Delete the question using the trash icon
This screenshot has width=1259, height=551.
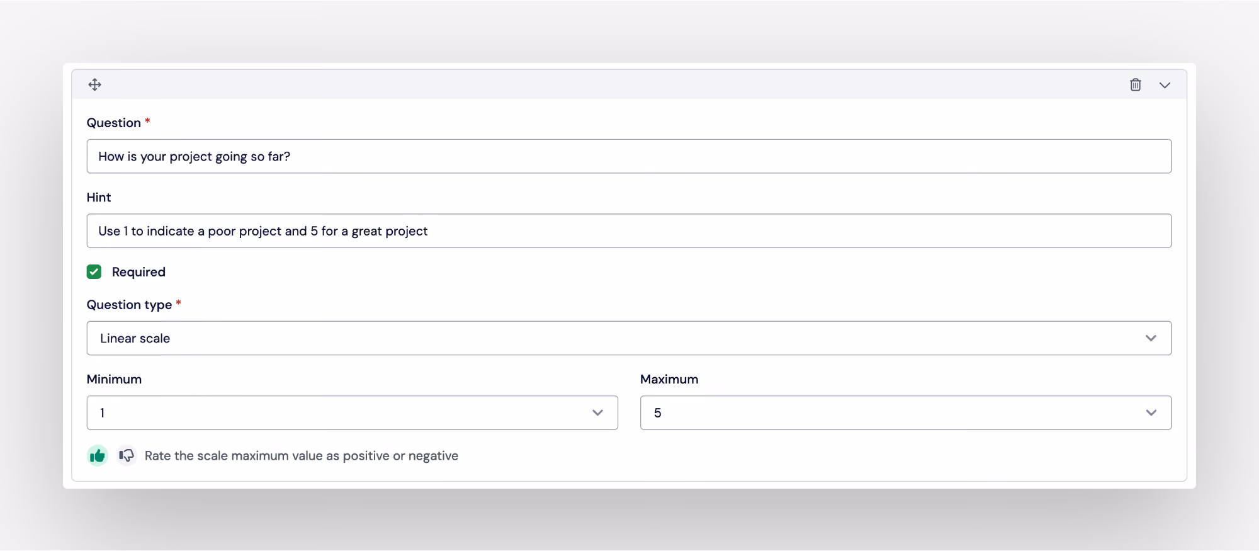tap(1135, 84)
